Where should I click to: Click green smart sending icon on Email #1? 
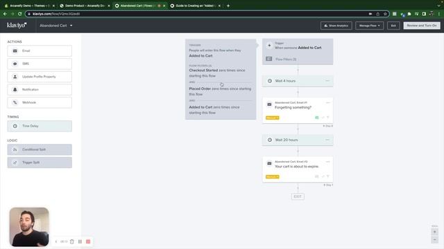click(x=317, y=118)
